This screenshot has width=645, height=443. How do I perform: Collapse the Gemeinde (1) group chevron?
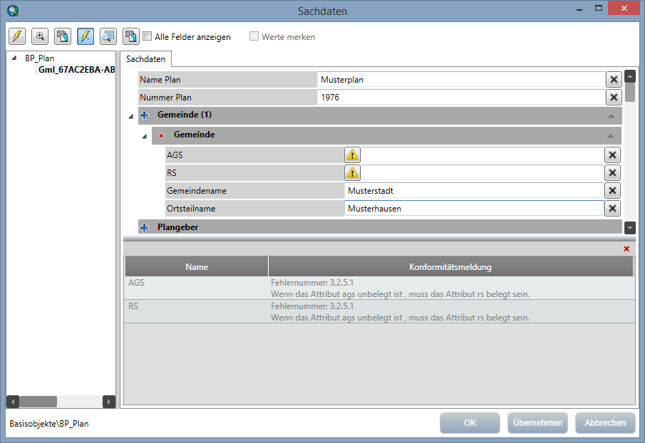[x=611, y=115]
